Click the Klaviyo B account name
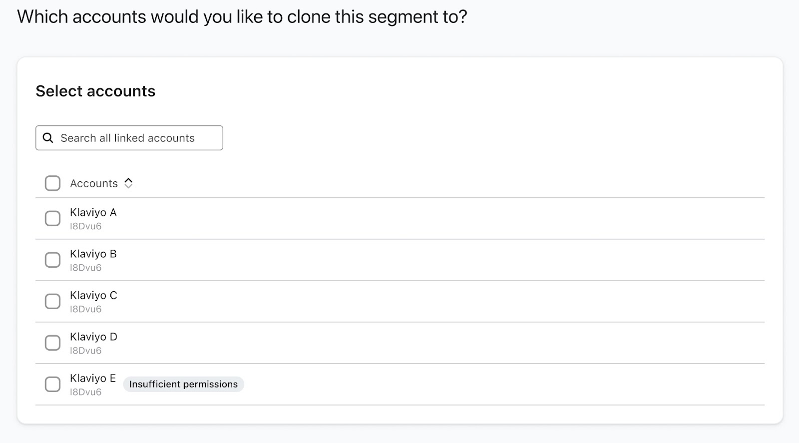Screen dimensions: 799x443 [x=93, y=254]
